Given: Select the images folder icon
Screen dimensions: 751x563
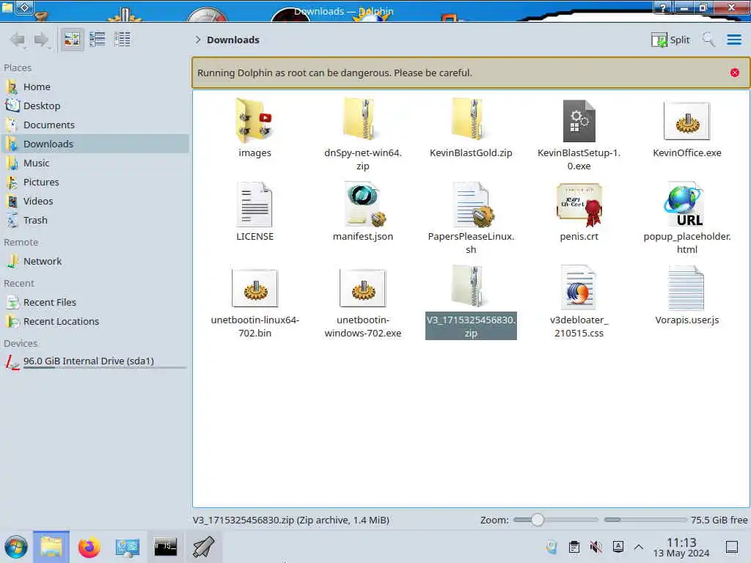Looking at the screenshot, I should click(254, 120).
